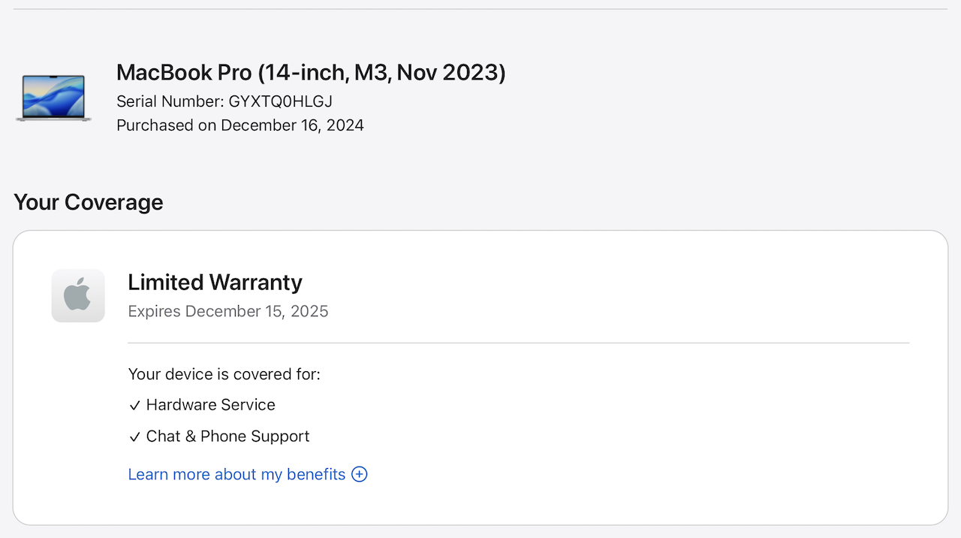Click Your device is covered for text
Image resolution: width=961 pixels, height=538 pixels.
tap(224, 373)
